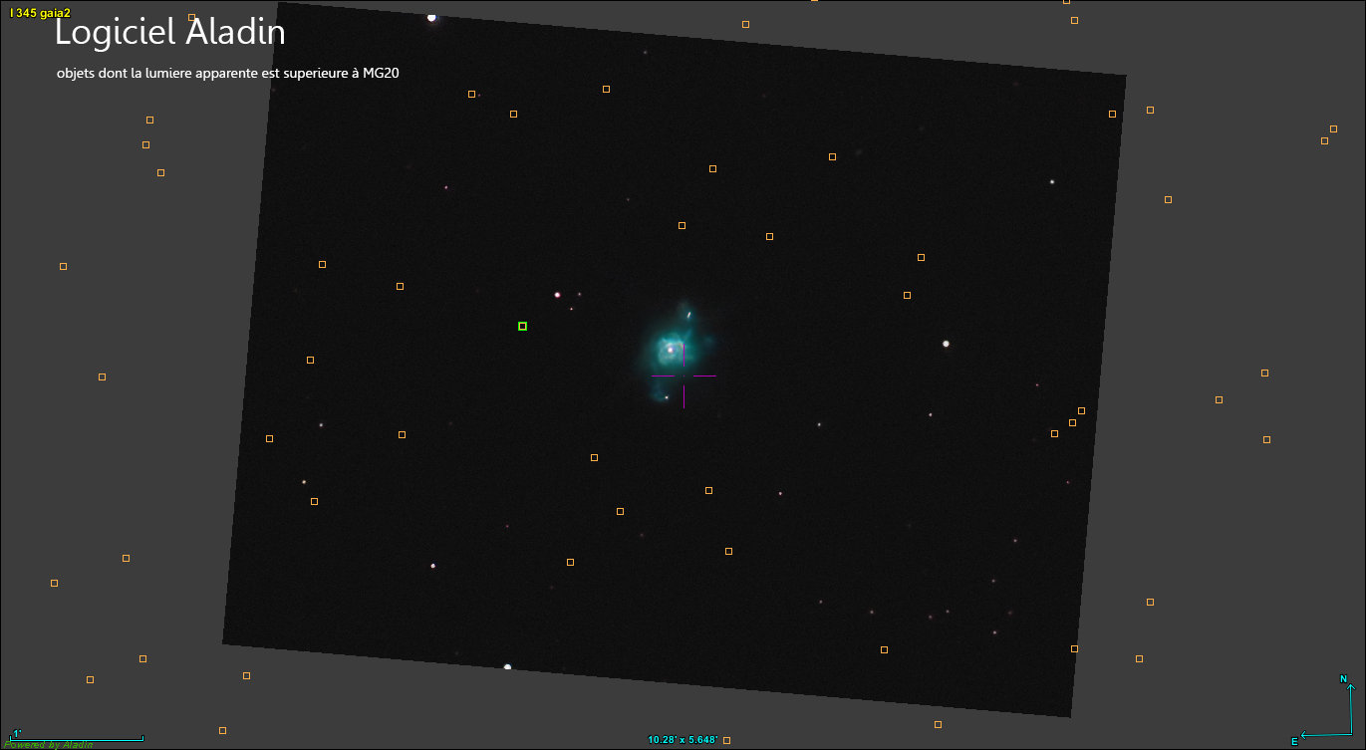Image resolution: width=1366 pixels, height=750 pixels.
Task: Click the bright white star right of the nebula
Action: 946,344
